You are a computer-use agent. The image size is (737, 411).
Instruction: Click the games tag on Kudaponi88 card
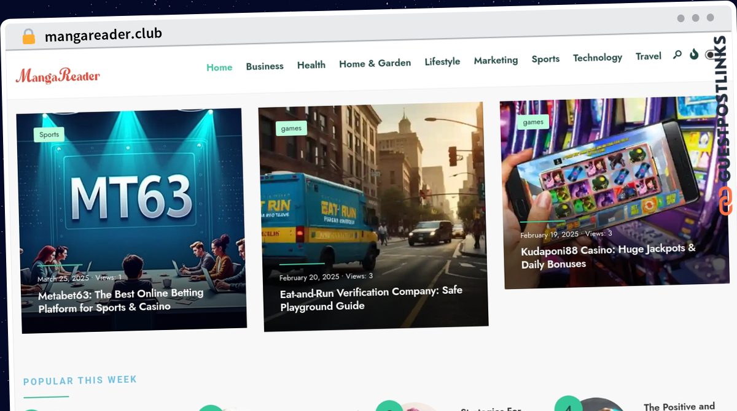coord(533,122)
